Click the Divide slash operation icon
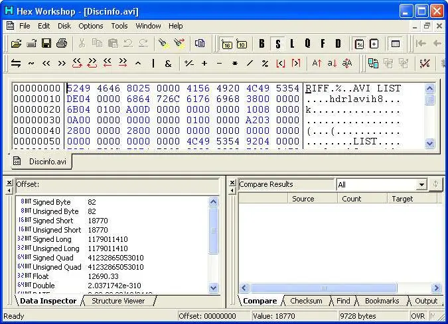This screenshot has height=324, width=448. (250, 64)
